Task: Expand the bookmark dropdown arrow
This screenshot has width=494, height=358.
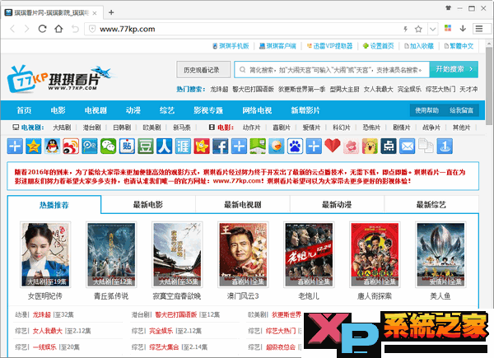Action: point(433,30)
